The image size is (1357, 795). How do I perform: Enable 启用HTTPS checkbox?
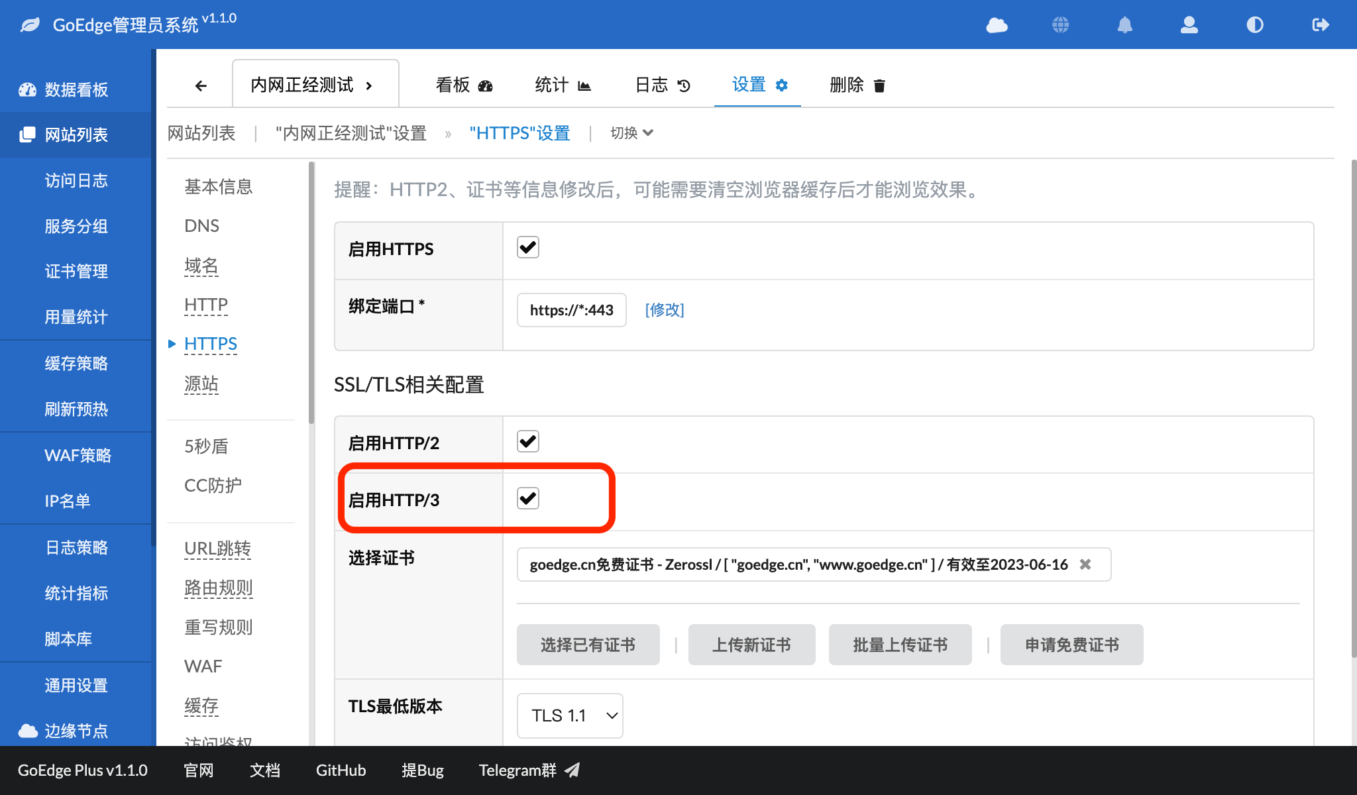[x=527, y=246]
